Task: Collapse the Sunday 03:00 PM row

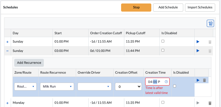Action: [x=8, y=51]
